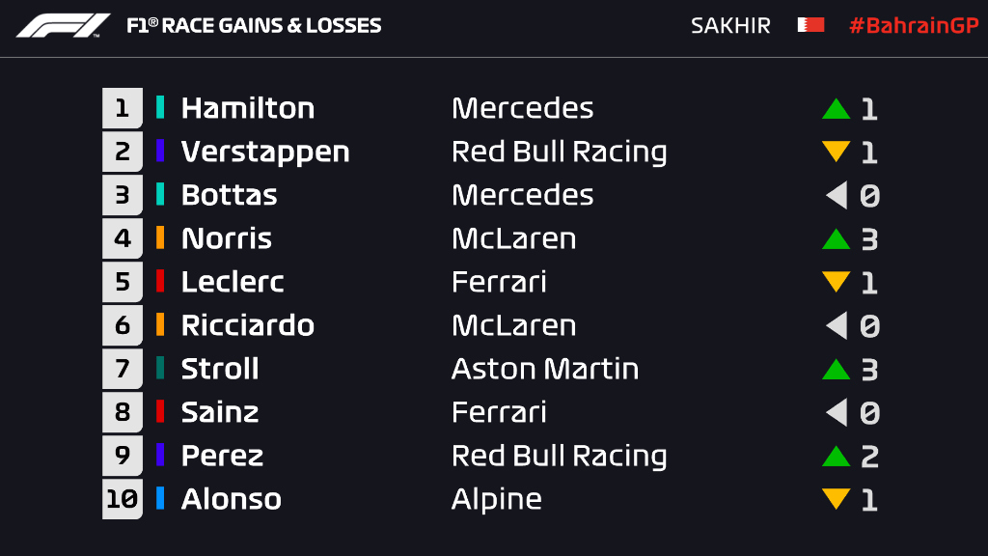Click the F1 Race Gains & Losses title
Viewport: 988px width, 556px height.
coord(254,26)
